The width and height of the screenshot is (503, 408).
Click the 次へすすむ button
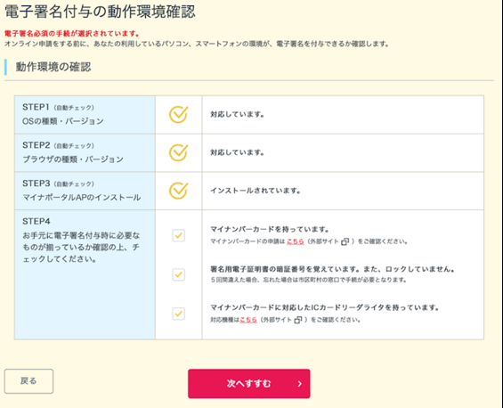(x=249, y=384)
